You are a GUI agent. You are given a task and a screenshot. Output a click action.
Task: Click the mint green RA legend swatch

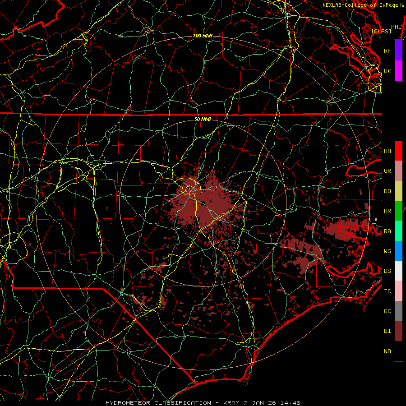pos(398,231)
